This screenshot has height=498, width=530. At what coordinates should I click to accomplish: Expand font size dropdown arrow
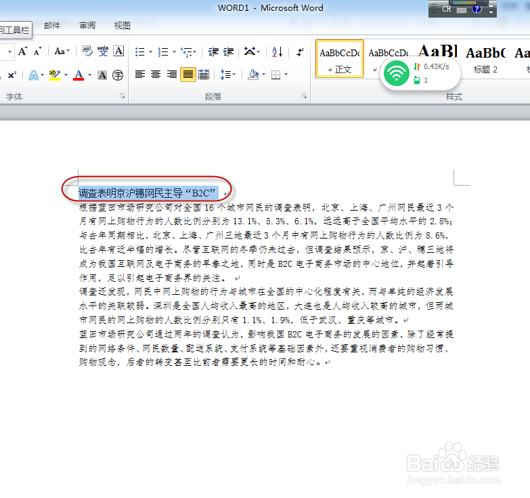[x=9, y=51]
